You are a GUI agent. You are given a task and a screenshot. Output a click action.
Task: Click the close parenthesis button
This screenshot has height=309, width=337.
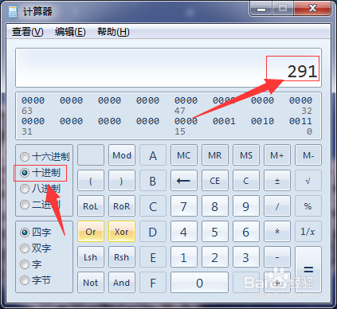pyautogui.click(x=122, y=181)
